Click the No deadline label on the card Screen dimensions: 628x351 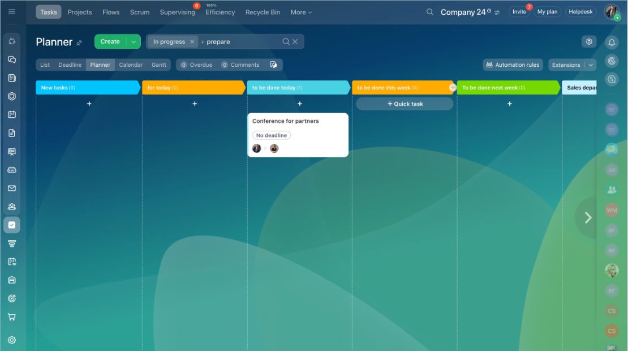point(272,135)
